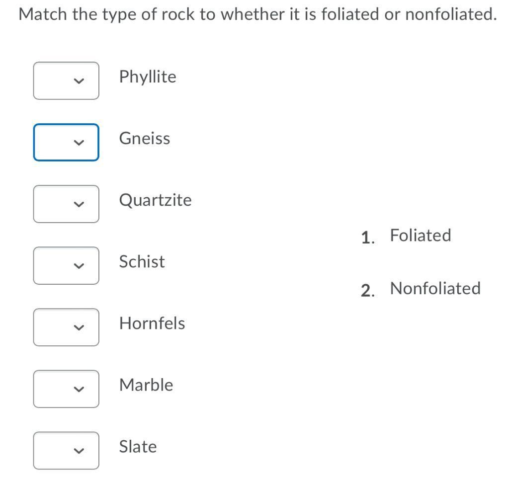This screenshot has height=481, width=509.
Task: Click the Slate rock label
Action: (x=138, y=447)
